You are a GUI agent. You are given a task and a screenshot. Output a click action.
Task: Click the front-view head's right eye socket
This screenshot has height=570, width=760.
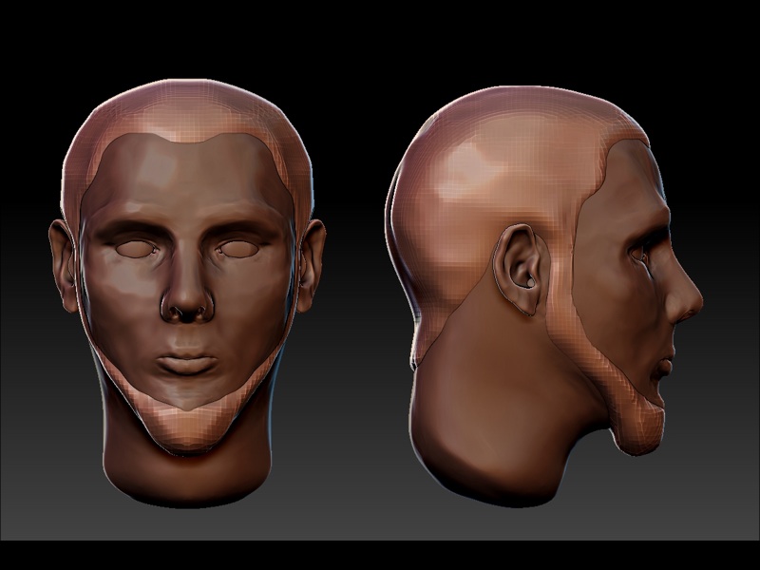pos(239,249)
